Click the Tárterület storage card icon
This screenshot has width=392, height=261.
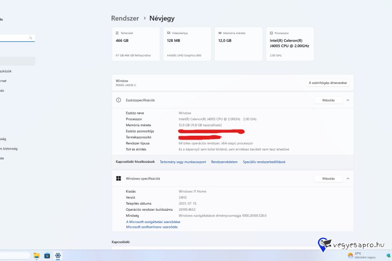pyautogui.click(x=117, y=33)
